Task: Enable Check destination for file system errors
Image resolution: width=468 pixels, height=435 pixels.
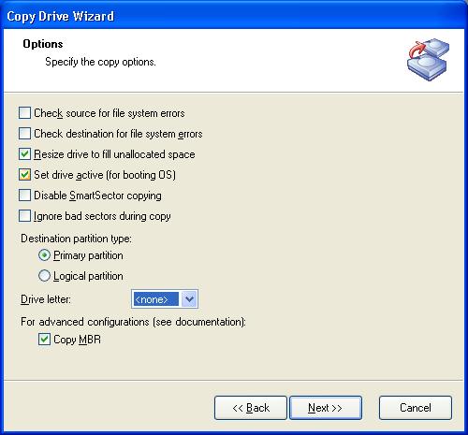Action: pos(24,134)
